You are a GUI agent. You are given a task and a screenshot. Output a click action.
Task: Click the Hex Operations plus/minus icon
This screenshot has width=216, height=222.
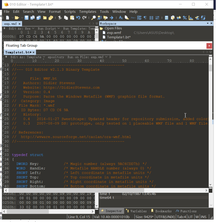[x=185, y=18]
